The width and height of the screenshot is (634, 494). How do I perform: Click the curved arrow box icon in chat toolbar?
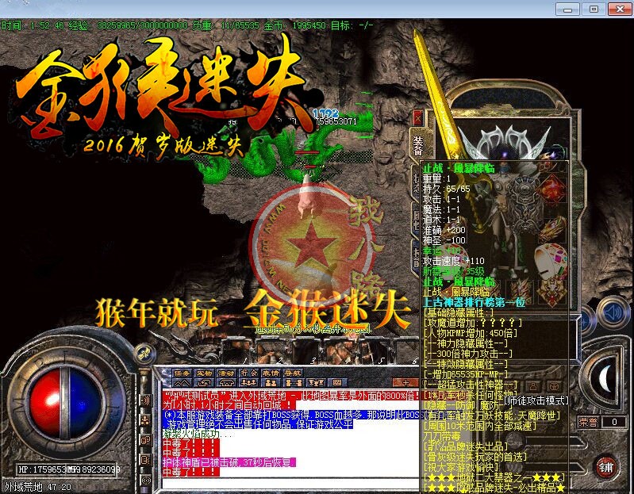coord(204,382)
